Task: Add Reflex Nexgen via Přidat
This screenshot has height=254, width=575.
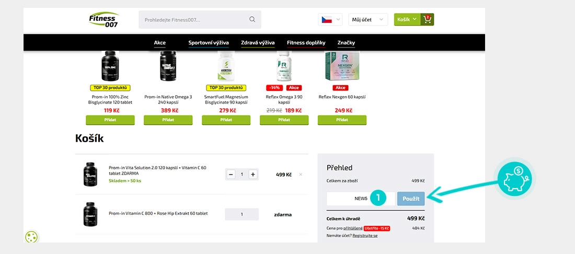Action: tap(342, 120)
